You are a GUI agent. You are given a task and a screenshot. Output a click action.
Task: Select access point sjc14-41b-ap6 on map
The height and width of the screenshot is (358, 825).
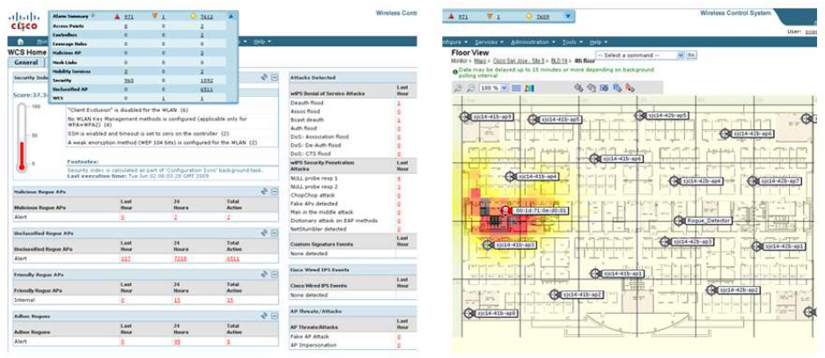[616, 158]
